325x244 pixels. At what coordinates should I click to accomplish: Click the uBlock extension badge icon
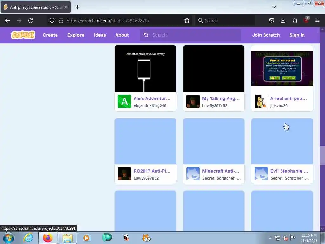point(306,20)
